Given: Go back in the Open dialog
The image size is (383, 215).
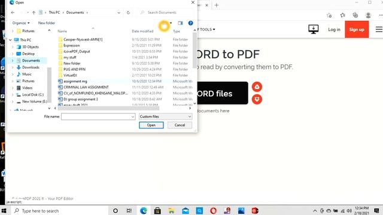Looking at the screenshot, I should click(13, 13).
